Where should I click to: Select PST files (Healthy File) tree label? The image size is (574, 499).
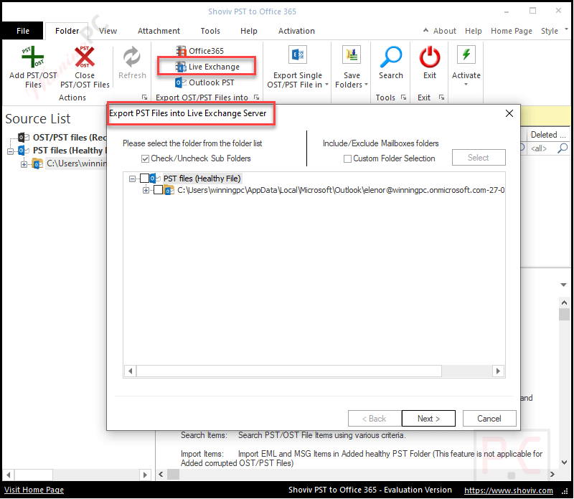tap(202, 179)
